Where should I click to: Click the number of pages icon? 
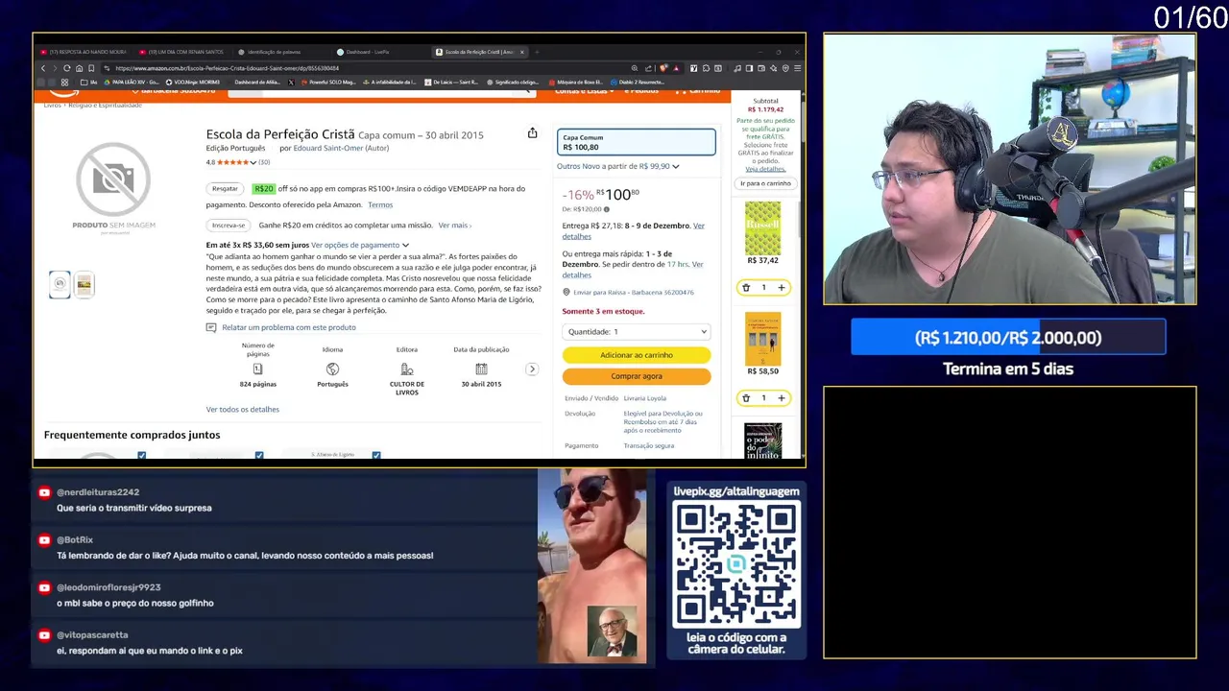(257, 369)
